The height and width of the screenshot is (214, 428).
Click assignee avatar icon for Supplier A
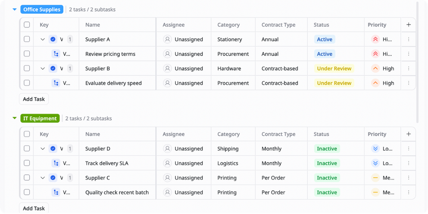coord(167,39)
